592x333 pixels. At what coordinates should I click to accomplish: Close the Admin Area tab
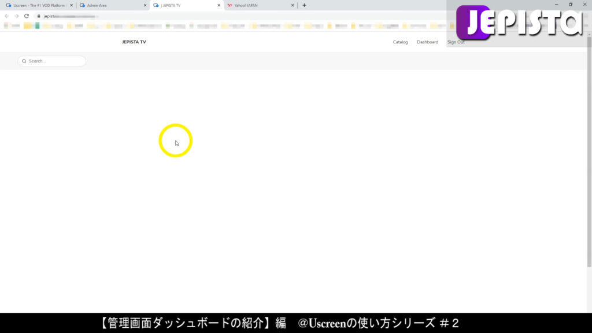[x=145, y=5]
